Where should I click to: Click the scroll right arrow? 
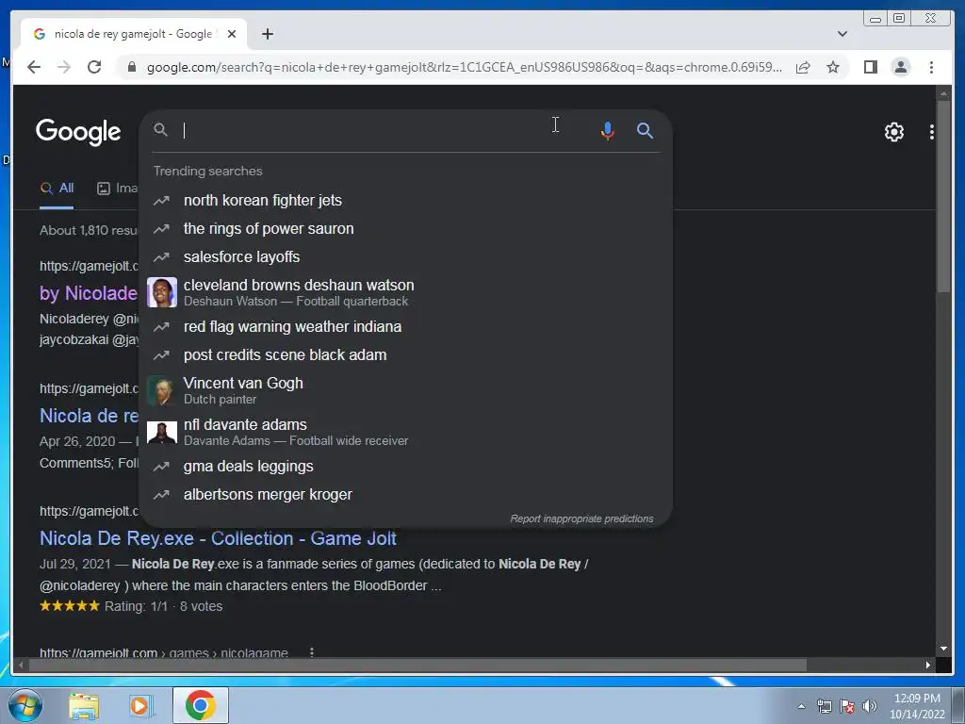pos(928,665)
